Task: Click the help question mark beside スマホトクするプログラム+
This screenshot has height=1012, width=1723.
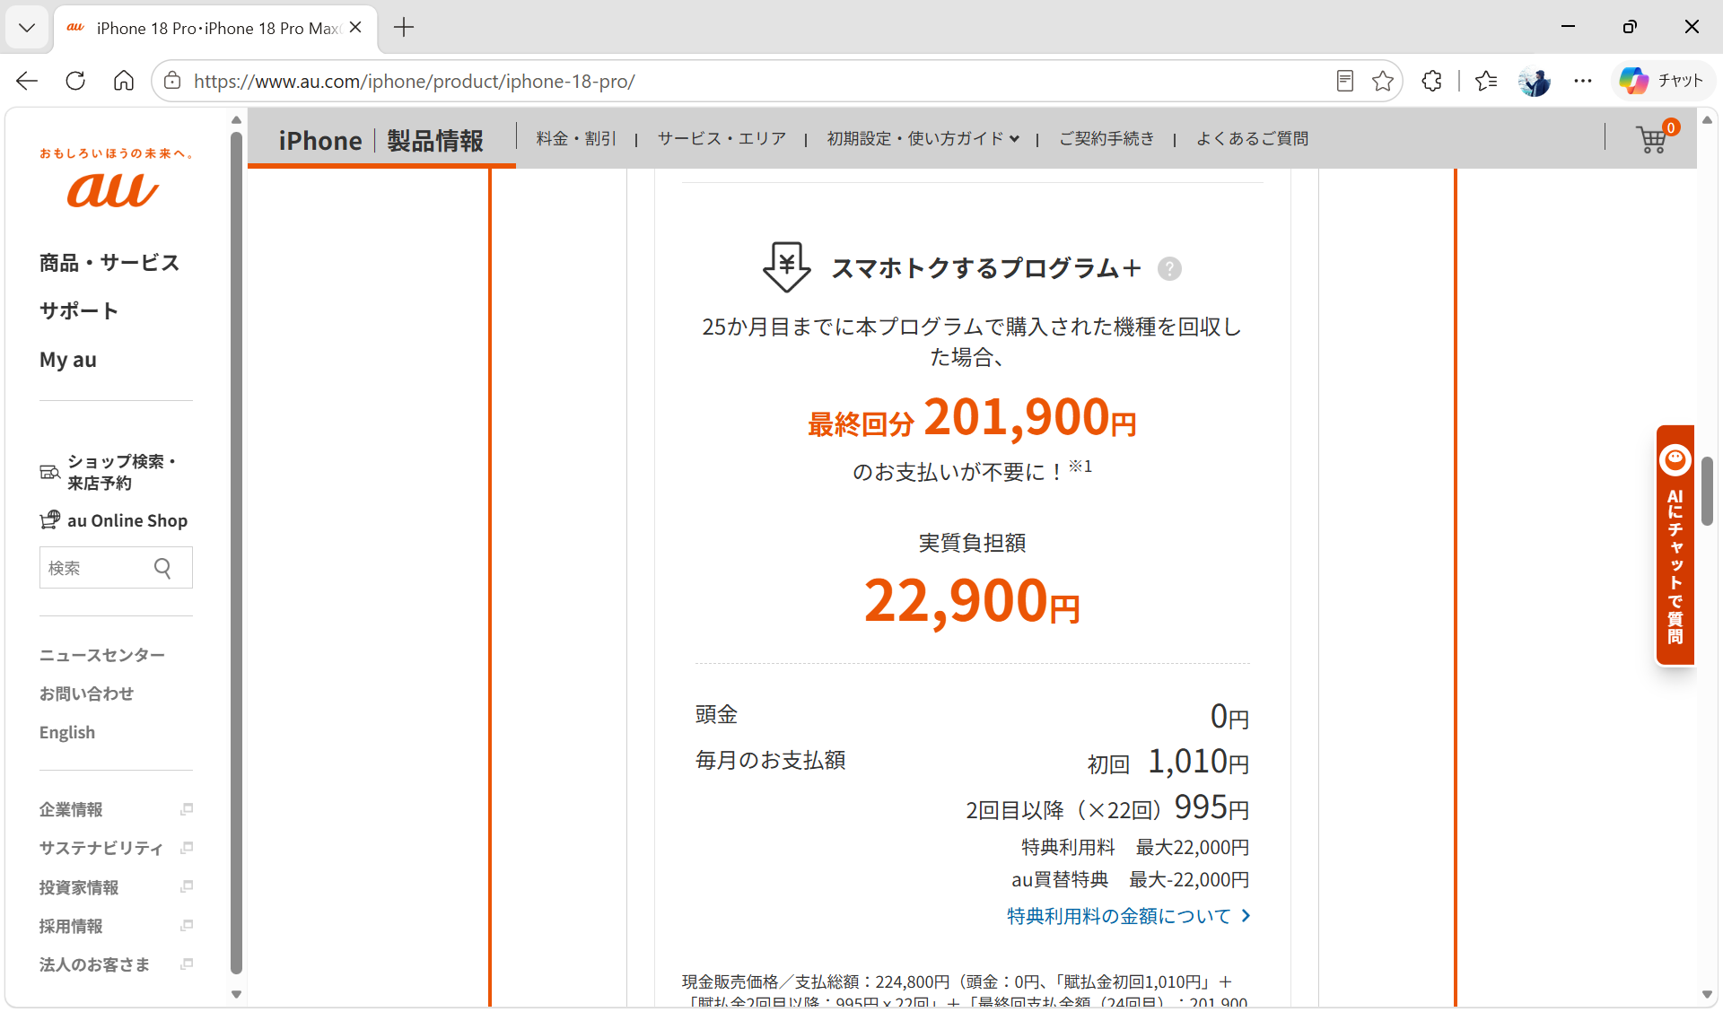Action: pos(1169,268)
